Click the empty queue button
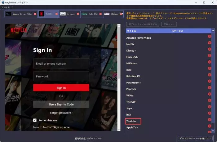The height and width of the screenshot is (142, 217). pyautogui.click(x=169, y=24)
